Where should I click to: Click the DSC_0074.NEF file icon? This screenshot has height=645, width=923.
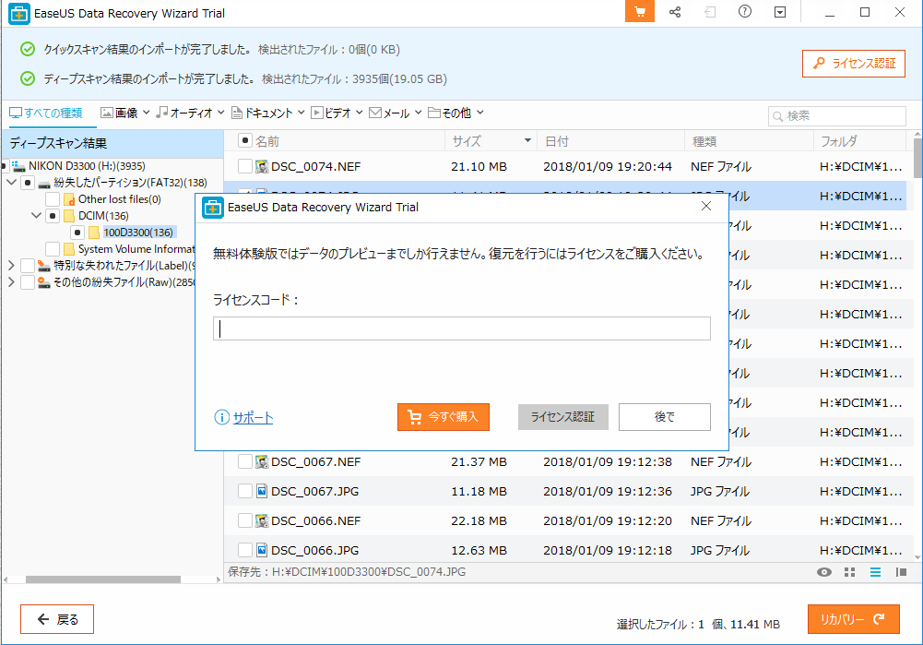coord(262,167)
